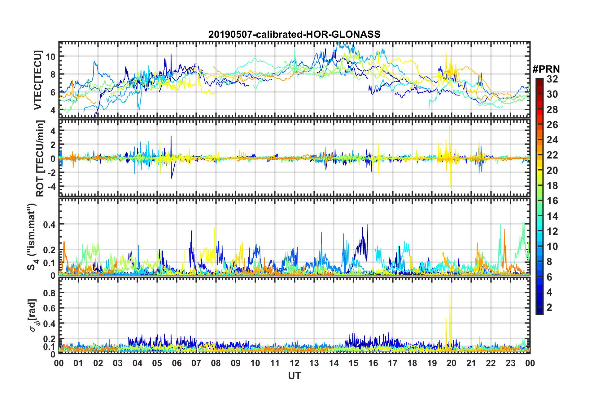Click the "10" tick on the VTEC axis
Viewport: 589px width, 393px height.
50,57
